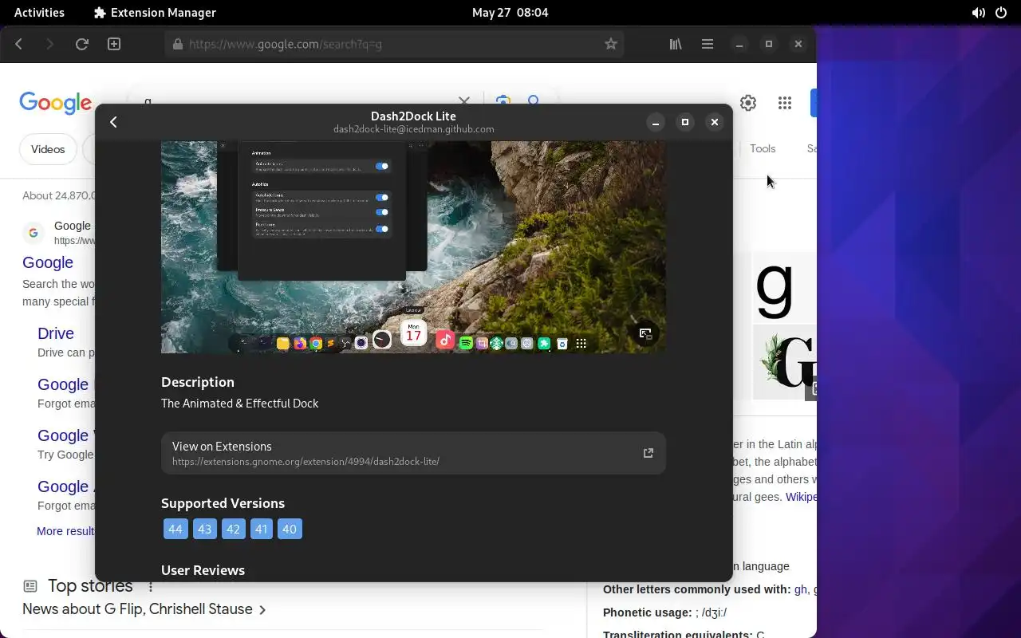
Task: Open the Extension Manager app menu in top bar
Action: 155,12
